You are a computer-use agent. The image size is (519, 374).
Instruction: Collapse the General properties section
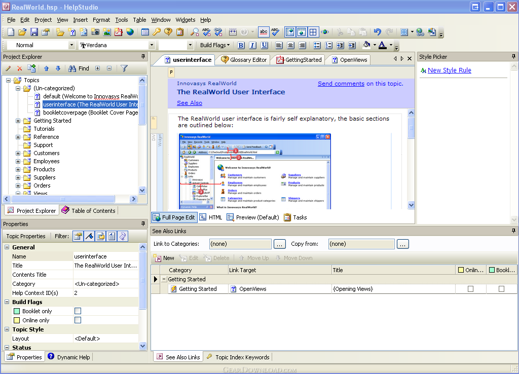pyautogui.click(x=7, y=247)
